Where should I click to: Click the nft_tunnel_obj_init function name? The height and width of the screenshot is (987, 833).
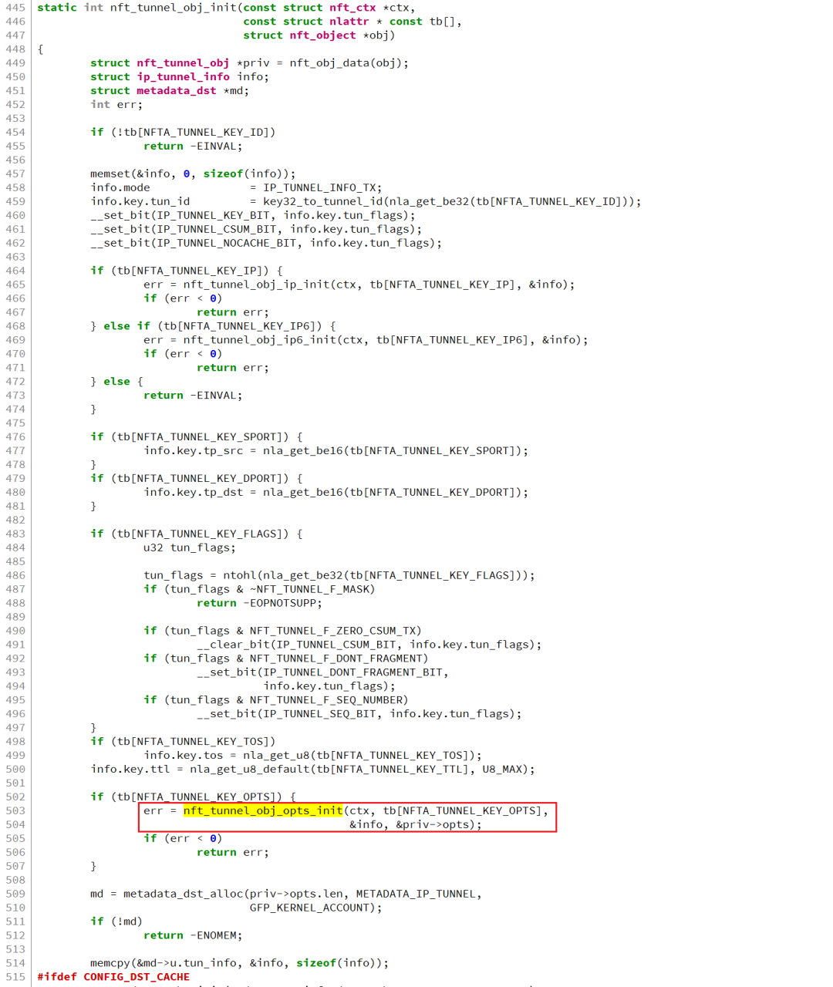[174, 7]
